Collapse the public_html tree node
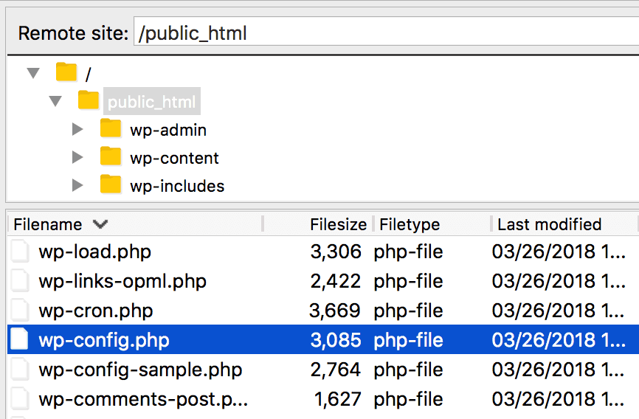Screen dimensions: 639x419 point(55,100)
